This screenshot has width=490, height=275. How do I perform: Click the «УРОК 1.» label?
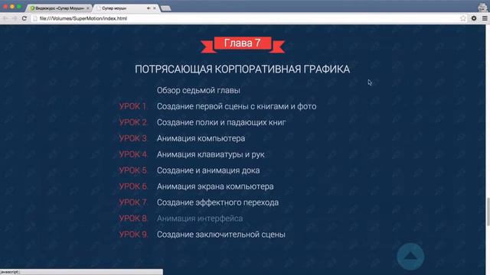pyautogui.click(x=132, y=106)
